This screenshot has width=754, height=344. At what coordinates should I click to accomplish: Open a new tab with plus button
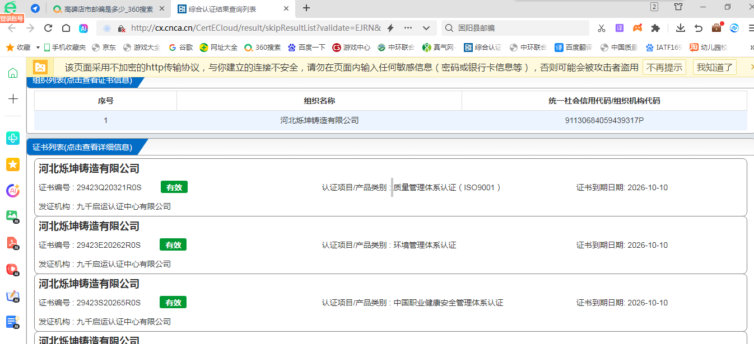tap(306, 8)
